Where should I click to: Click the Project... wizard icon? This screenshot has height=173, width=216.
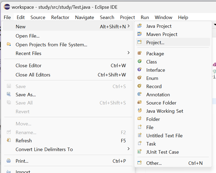[x=139, y=42]
